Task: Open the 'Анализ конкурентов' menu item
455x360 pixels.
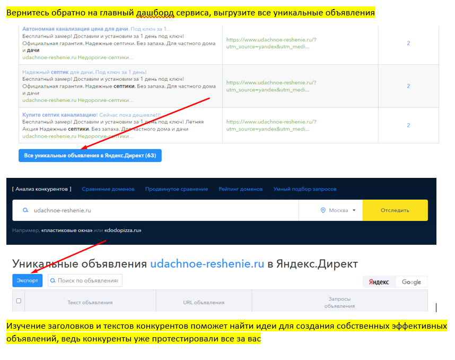Action: (42, 189)
